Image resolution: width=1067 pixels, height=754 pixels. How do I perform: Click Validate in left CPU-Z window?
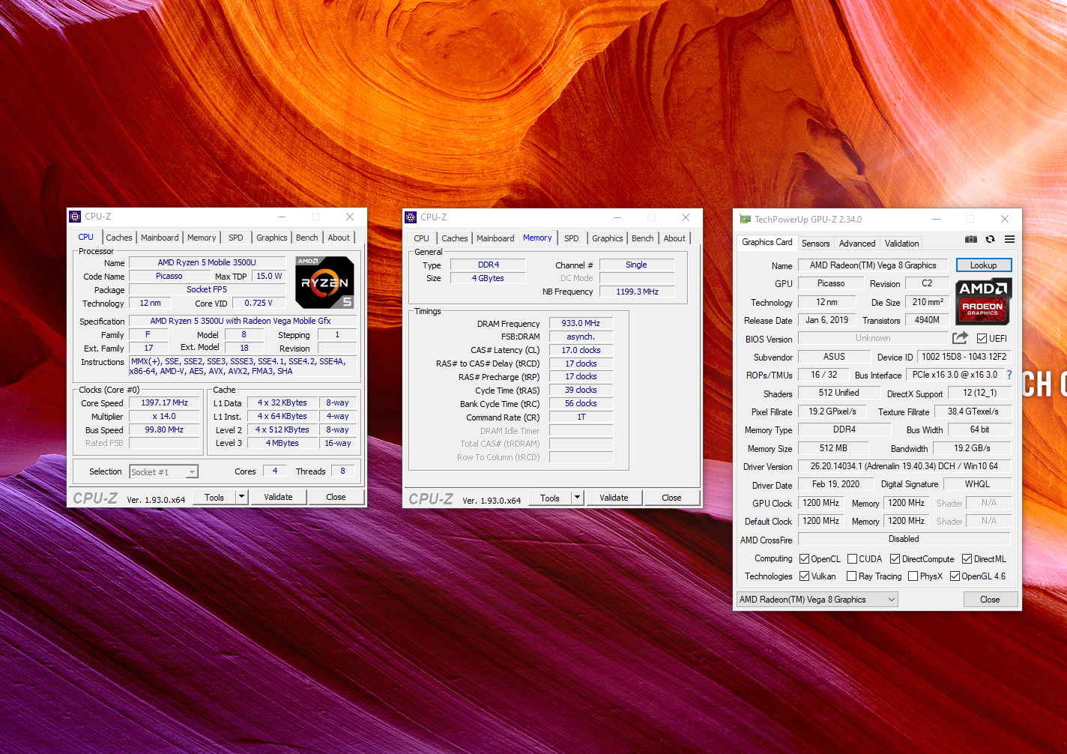pyautogui.click(x=278, y=497)
